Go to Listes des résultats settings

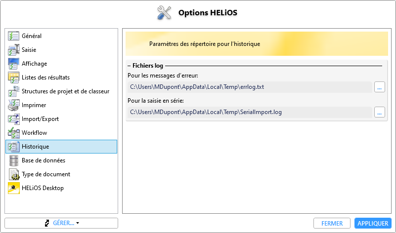tap(61, 78)
